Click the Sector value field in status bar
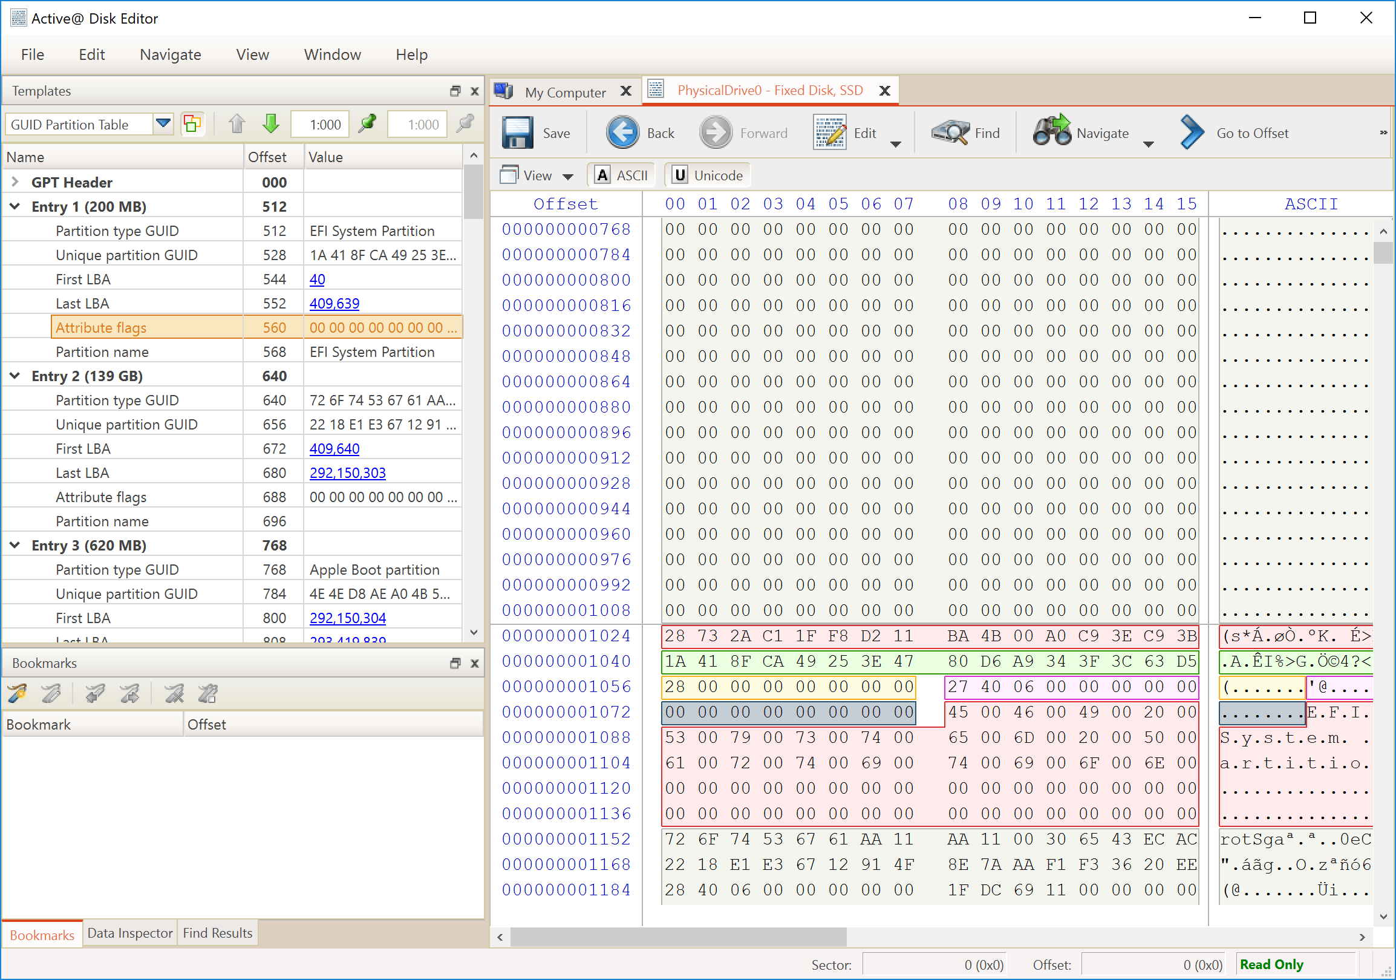 coord(934,965)
